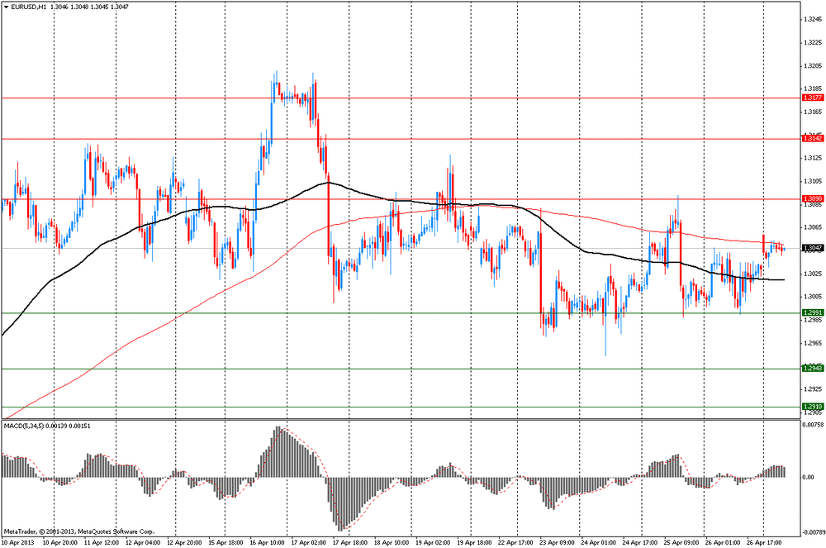This screenshot has height=548, width=826.
Task: Select the red 1.3142 price label
Action: tap(812, 138)
